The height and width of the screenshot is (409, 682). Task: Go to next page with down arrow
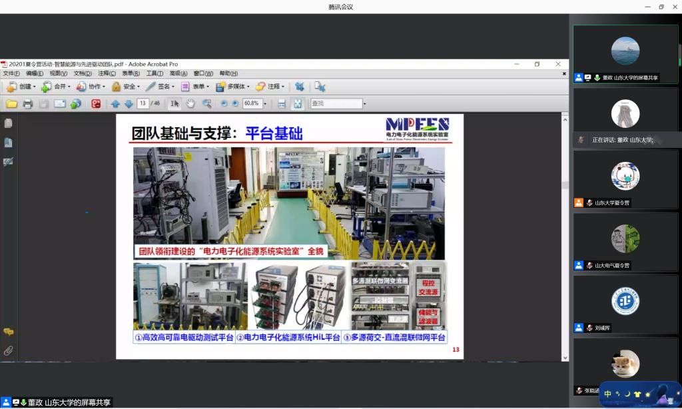[x=129, y=104]
